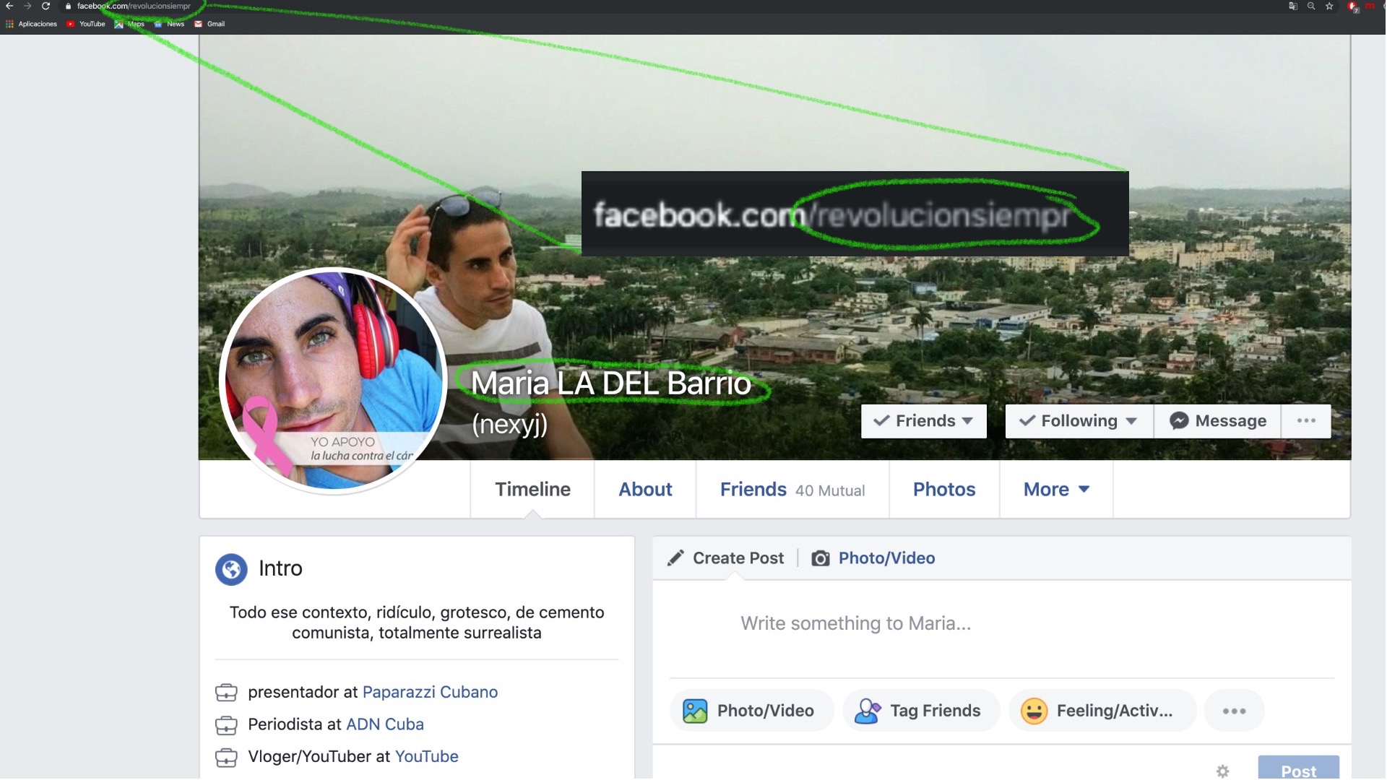Open the YouTube workplace link in Intro
Screen dimensions: 1387x780
pyautogui.click(x=426, y=757)
